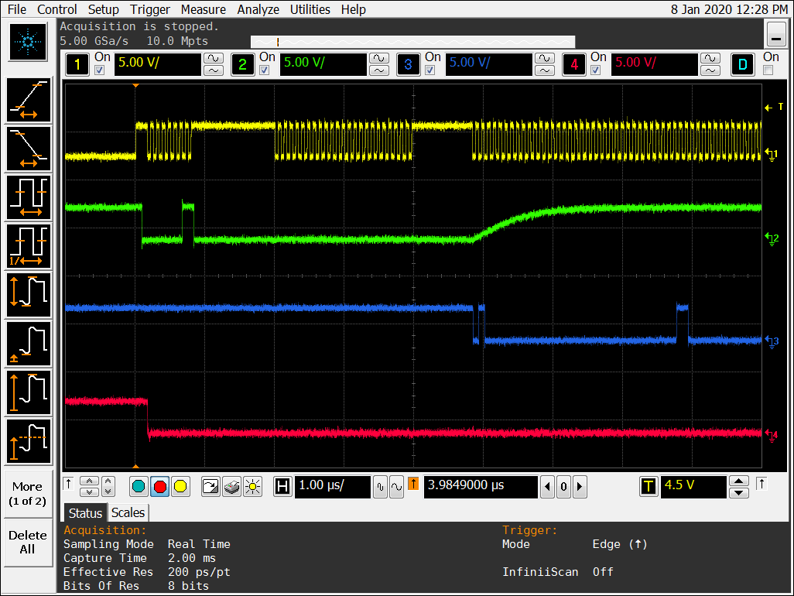Increase channel 1 vertical scale (large wave)

pyautogui.click(x=213, y=58)
